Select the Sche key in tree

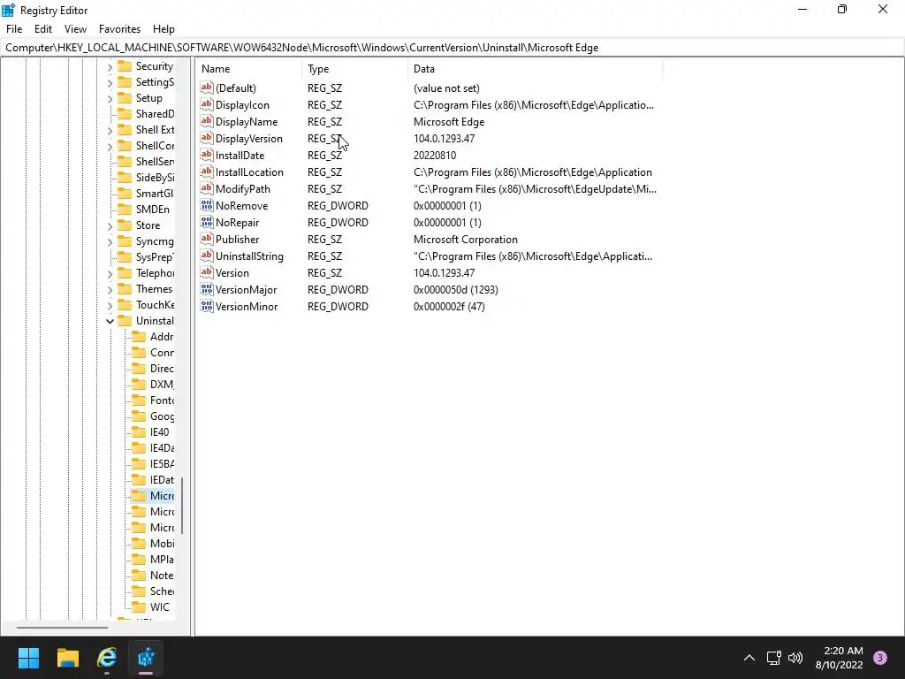(162, 591)
